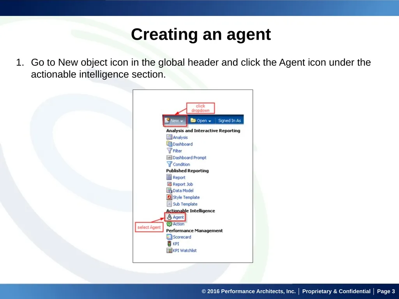399x299 pixels.
Task: Click the Page 3 footer text
Action: pos(386,291)
